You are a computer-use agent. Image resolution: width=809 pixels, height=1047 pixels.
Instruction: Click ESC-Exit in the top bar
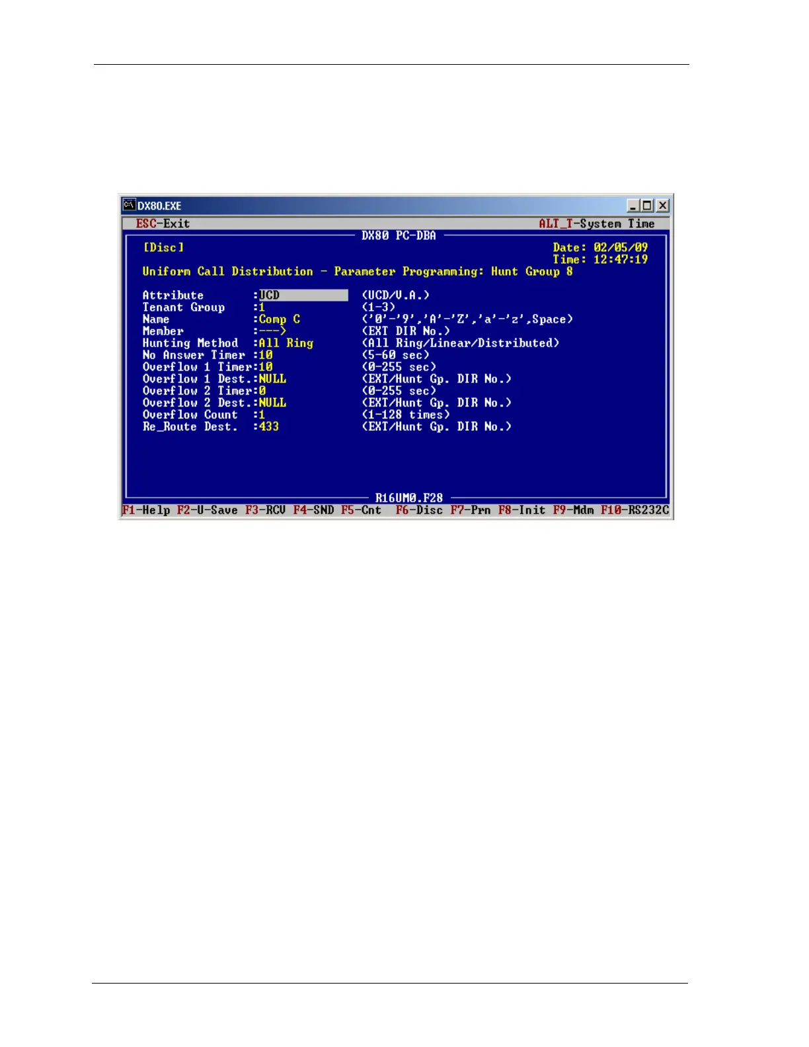(163, 223)
